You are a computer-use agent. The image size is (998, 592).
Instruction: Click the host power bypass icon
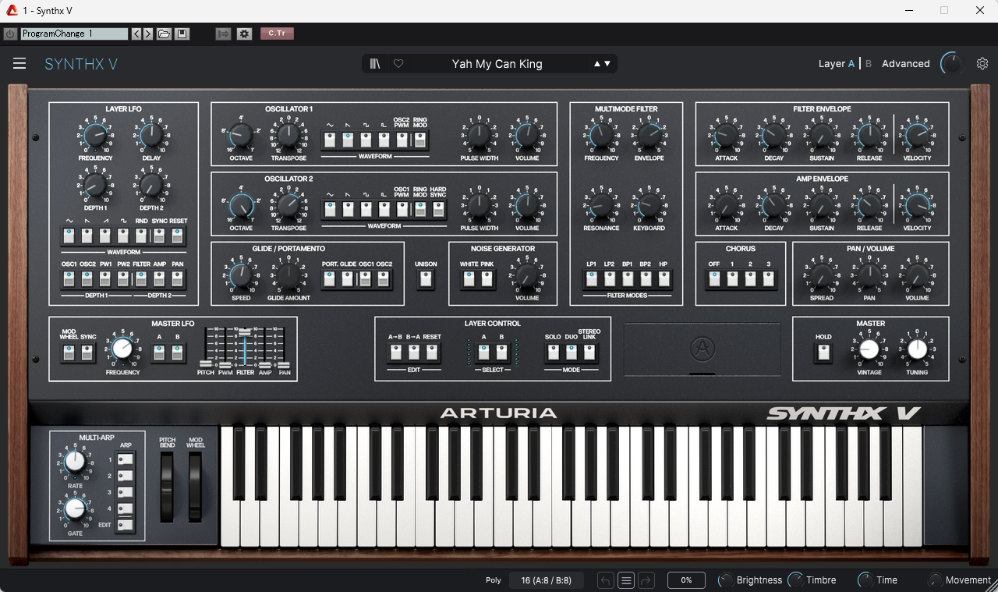pyautogui.click(x=10, y=34)
